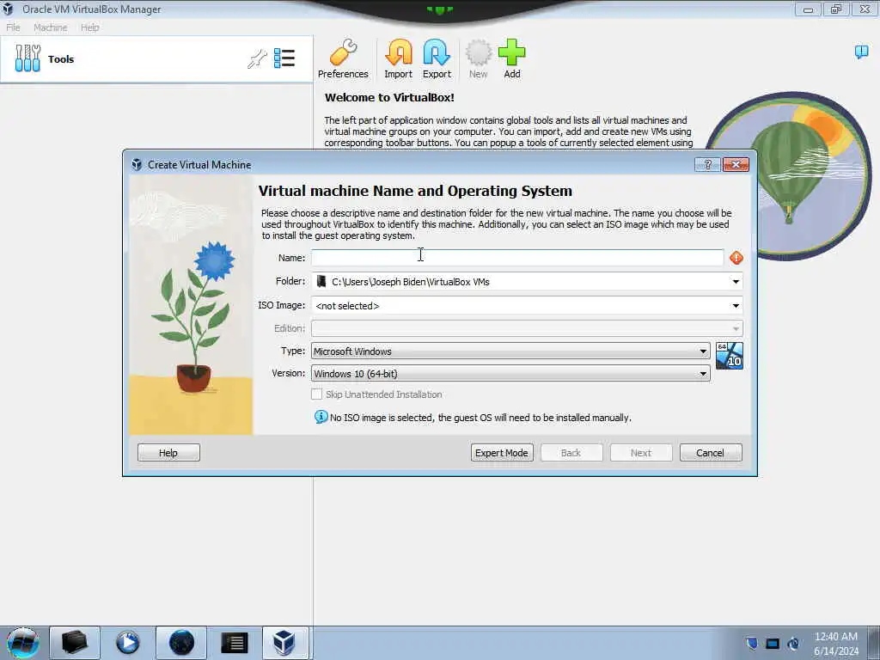880x660 pixels.
Task: Click the VirtualBox cube icon in dialog title
Action: click(x=137, y=164)
